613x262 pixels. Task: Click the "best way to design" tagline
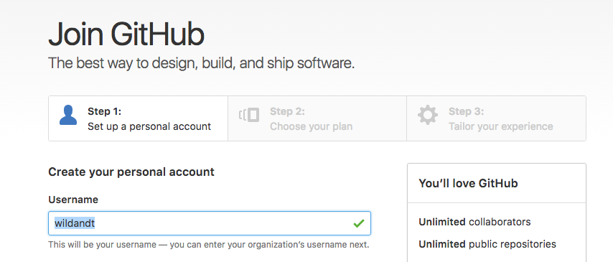pyautogui.click(x=201, y=63)
